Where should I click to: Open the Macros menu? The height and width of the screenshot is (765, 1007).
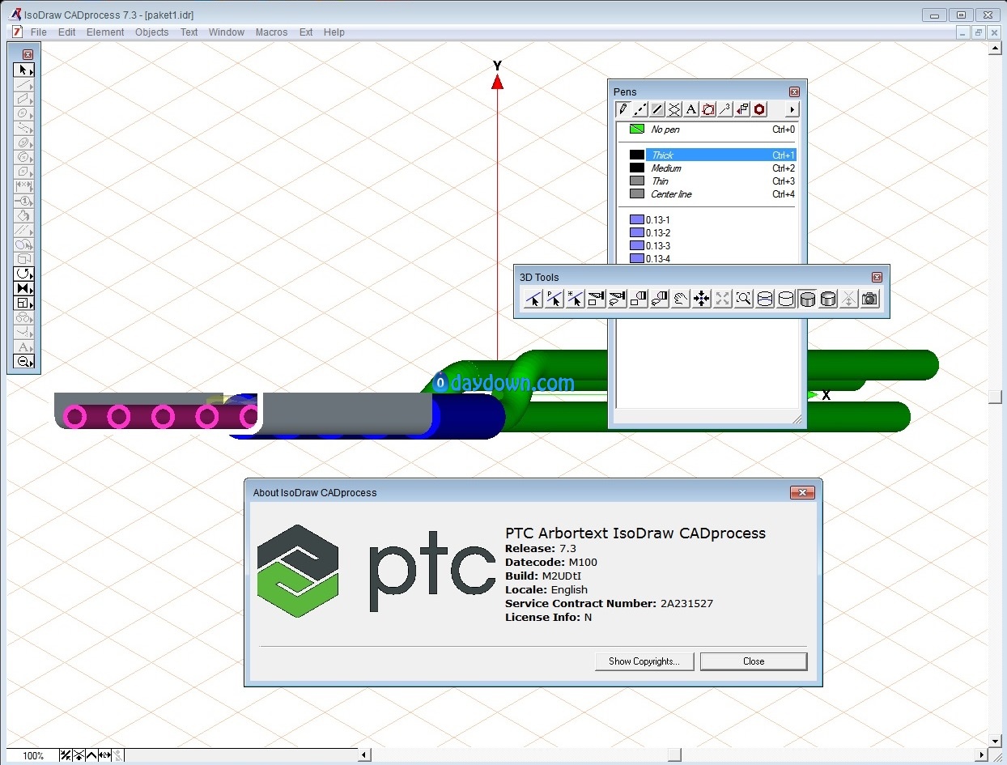pyautogui.click(x=271, y=32)
